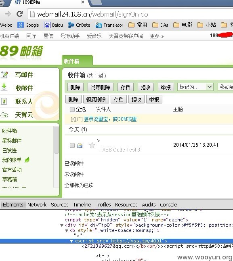Open 天翼云 cloud icon
Image resolution: width=233 pixels, height=261 pixels.
4,115
